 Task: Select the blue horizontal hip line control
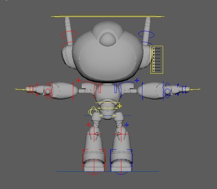coord(107,115)
